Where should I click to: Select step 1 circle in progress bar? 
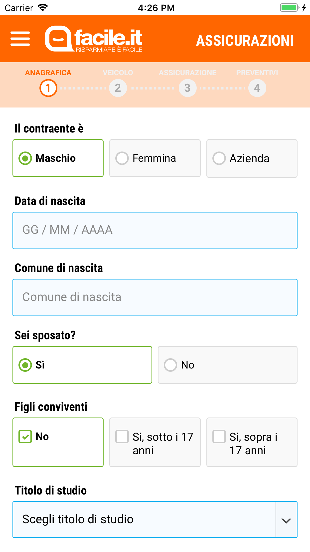[x=48, y=88]
